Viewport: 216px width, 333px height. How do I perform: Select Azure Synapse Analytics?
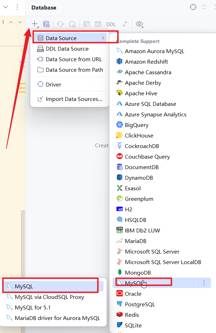click(162, 115)
